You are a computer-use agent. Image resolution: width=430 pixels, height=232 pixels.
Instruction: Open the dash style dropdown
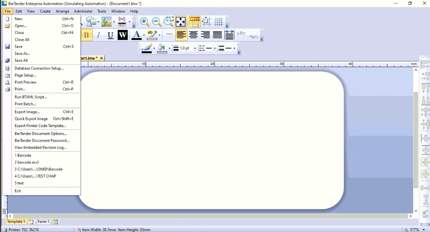pyautogui.click(x=214, y=48)
